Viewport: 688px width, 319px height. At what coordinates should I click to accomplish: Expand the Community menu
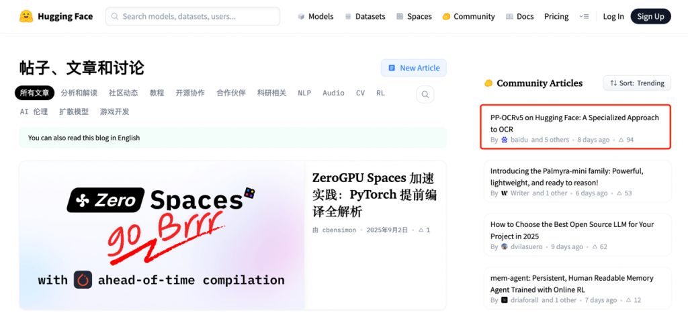coord(468,17)
